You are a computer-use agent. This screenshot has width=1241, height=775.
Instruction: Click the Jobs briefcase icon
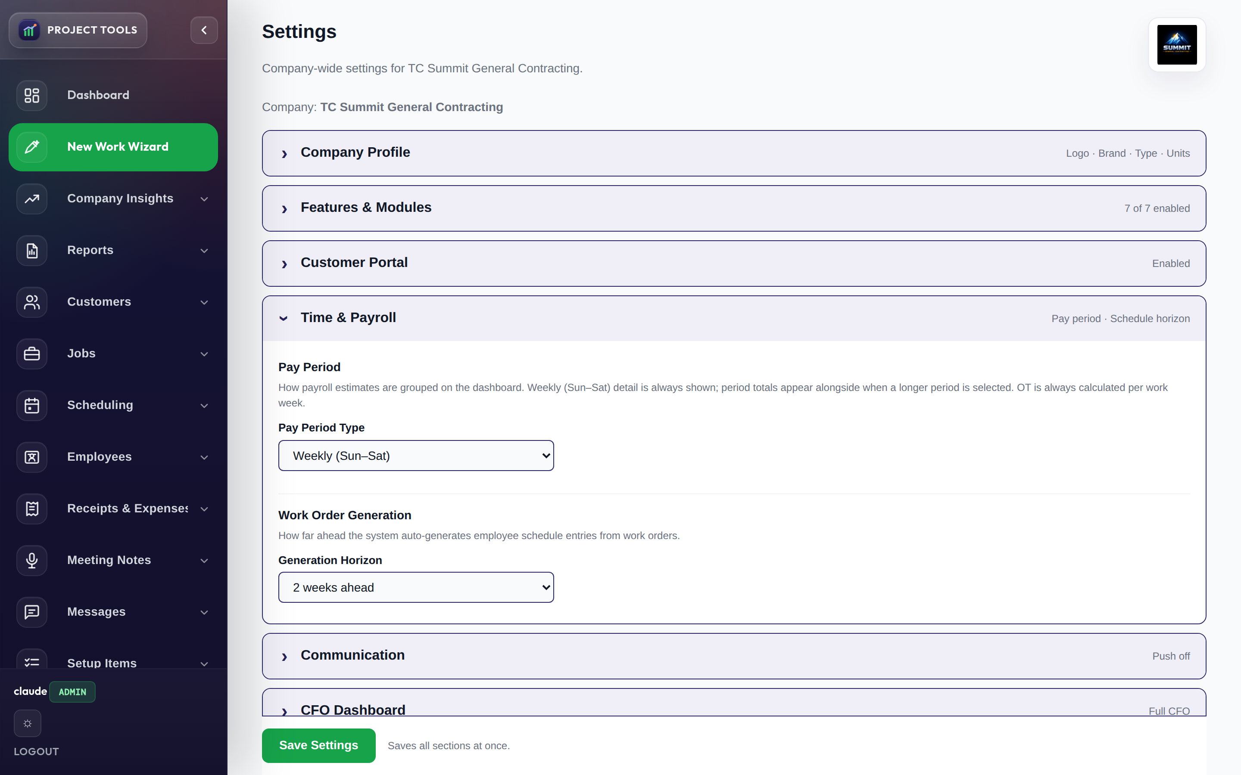32,353
